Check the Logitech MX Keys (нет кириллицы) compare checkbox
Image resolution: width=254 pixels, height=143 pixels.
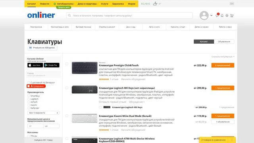(x=67, y=88)
